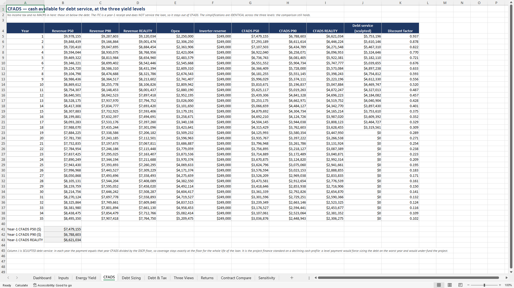
Task: Go to next sheet tab arrow
Action: click(17, 278)
